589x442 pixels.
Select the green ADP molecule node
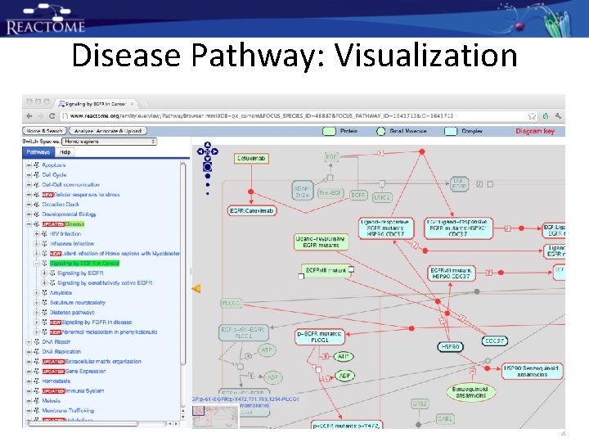tap(344, 376)
